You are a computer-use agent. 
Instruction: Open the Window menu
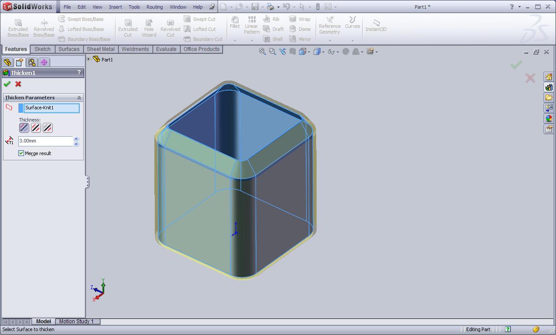(x=178, y=7)
